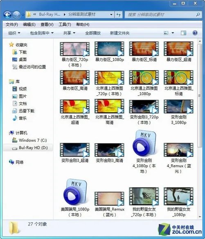This screenshot has width=205, height=239.
Task: Select MKV file 美国骗局_1080p（本地）
Action: point(75,198)
